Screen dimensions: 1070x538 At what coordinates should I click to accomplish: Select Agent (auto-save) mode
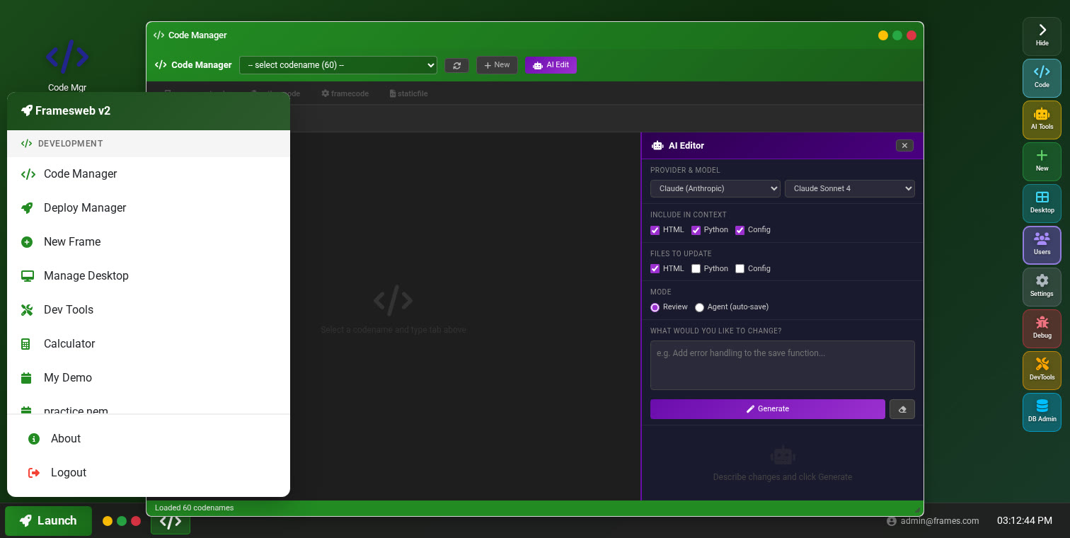(699, 307)
